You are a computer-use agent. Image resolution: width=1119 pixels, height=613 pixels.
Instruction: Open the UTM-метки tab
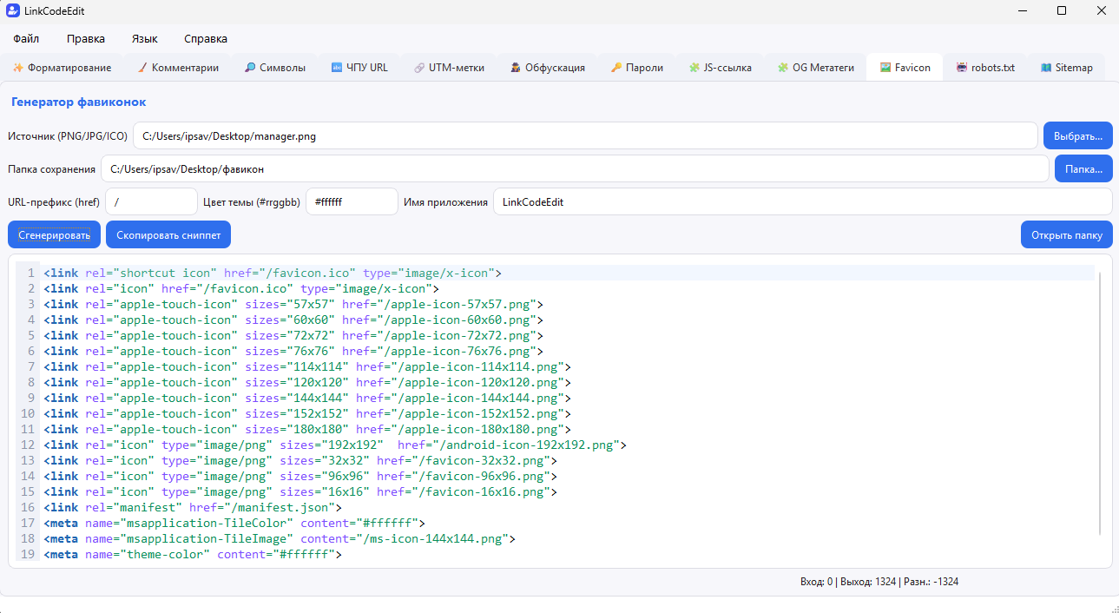click(449, 68)
